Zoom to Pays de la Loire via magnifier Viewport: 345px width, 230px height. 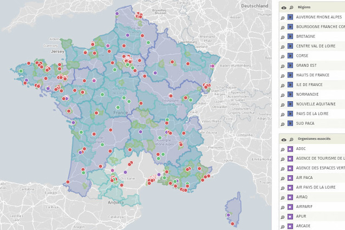pos(283,115)
